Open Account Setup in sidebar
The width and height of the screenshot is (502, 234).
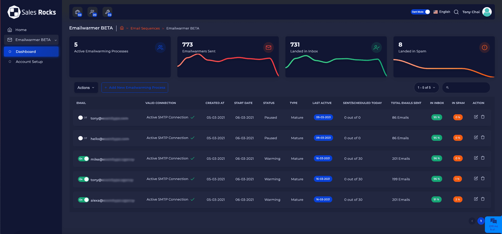click(29, 62)
